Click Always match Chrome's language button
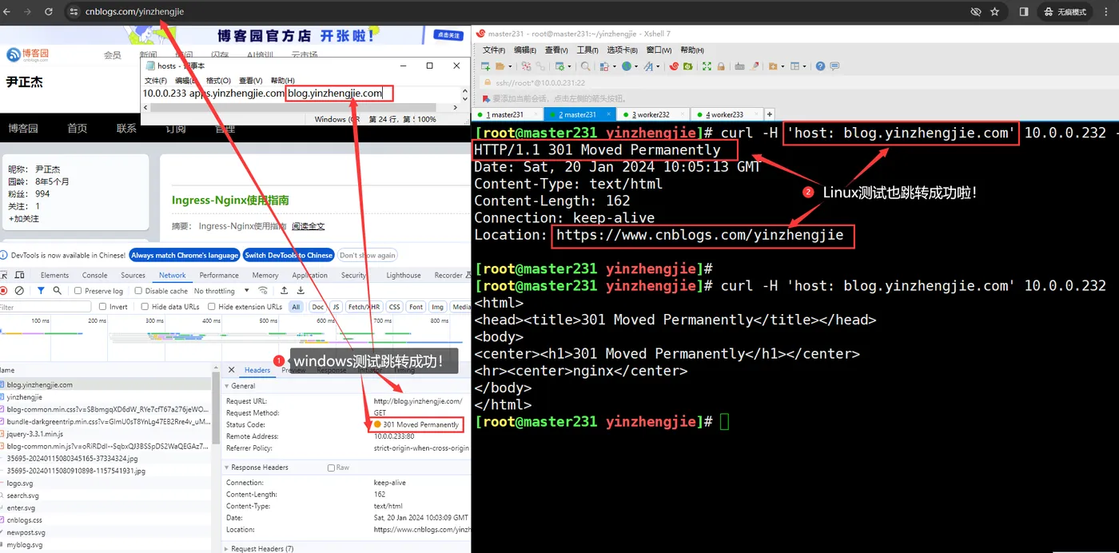 (x=185, y=255)
